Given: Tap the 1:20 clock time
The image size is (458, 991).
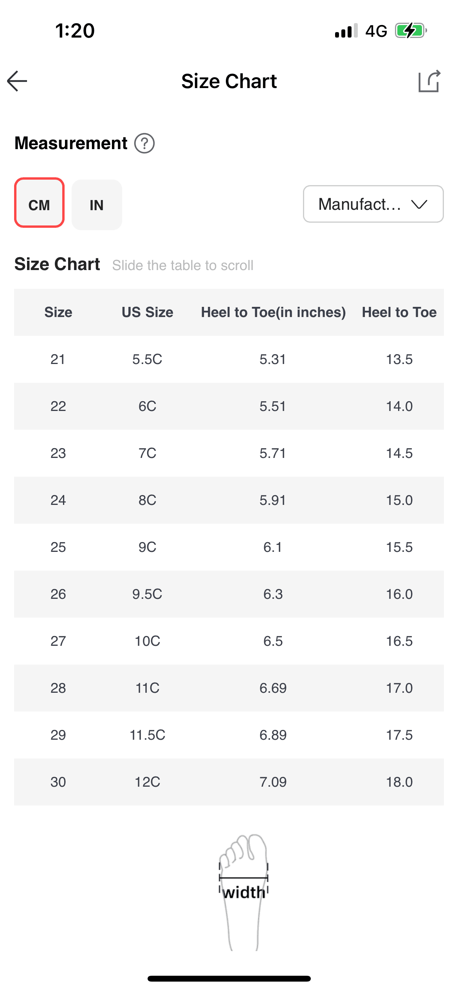Looking at the screenshot, I should (75, 31).
